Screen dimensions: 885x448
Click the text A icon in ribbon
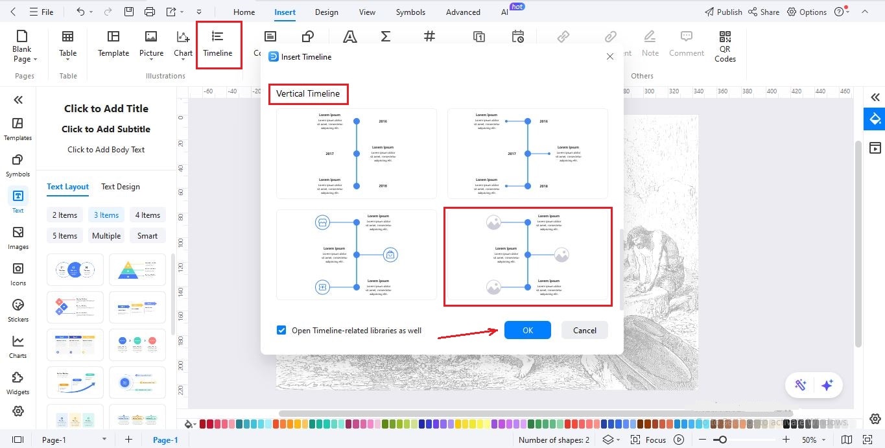tap(350, 37)
